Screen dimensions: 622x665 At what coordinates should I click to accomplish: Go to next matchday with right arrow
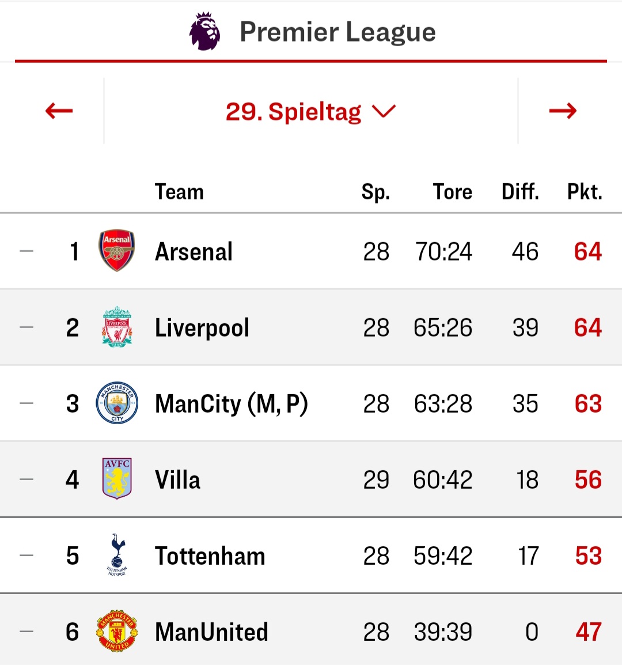[x=563, y=111]
